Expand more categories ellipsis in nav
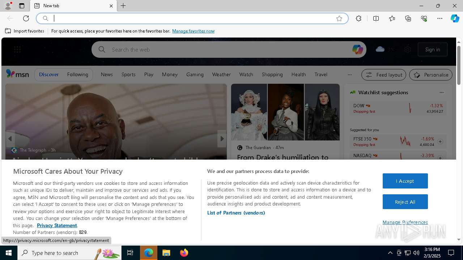463x260 pixels. pos(349,75)
